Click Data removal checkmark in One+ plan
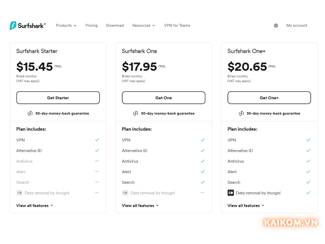Viewport: 325px width, 244px height. click(308, 193)
